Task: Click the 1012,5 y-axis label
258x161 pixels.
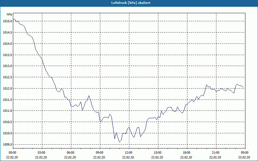Action: (x=7, y=77)
